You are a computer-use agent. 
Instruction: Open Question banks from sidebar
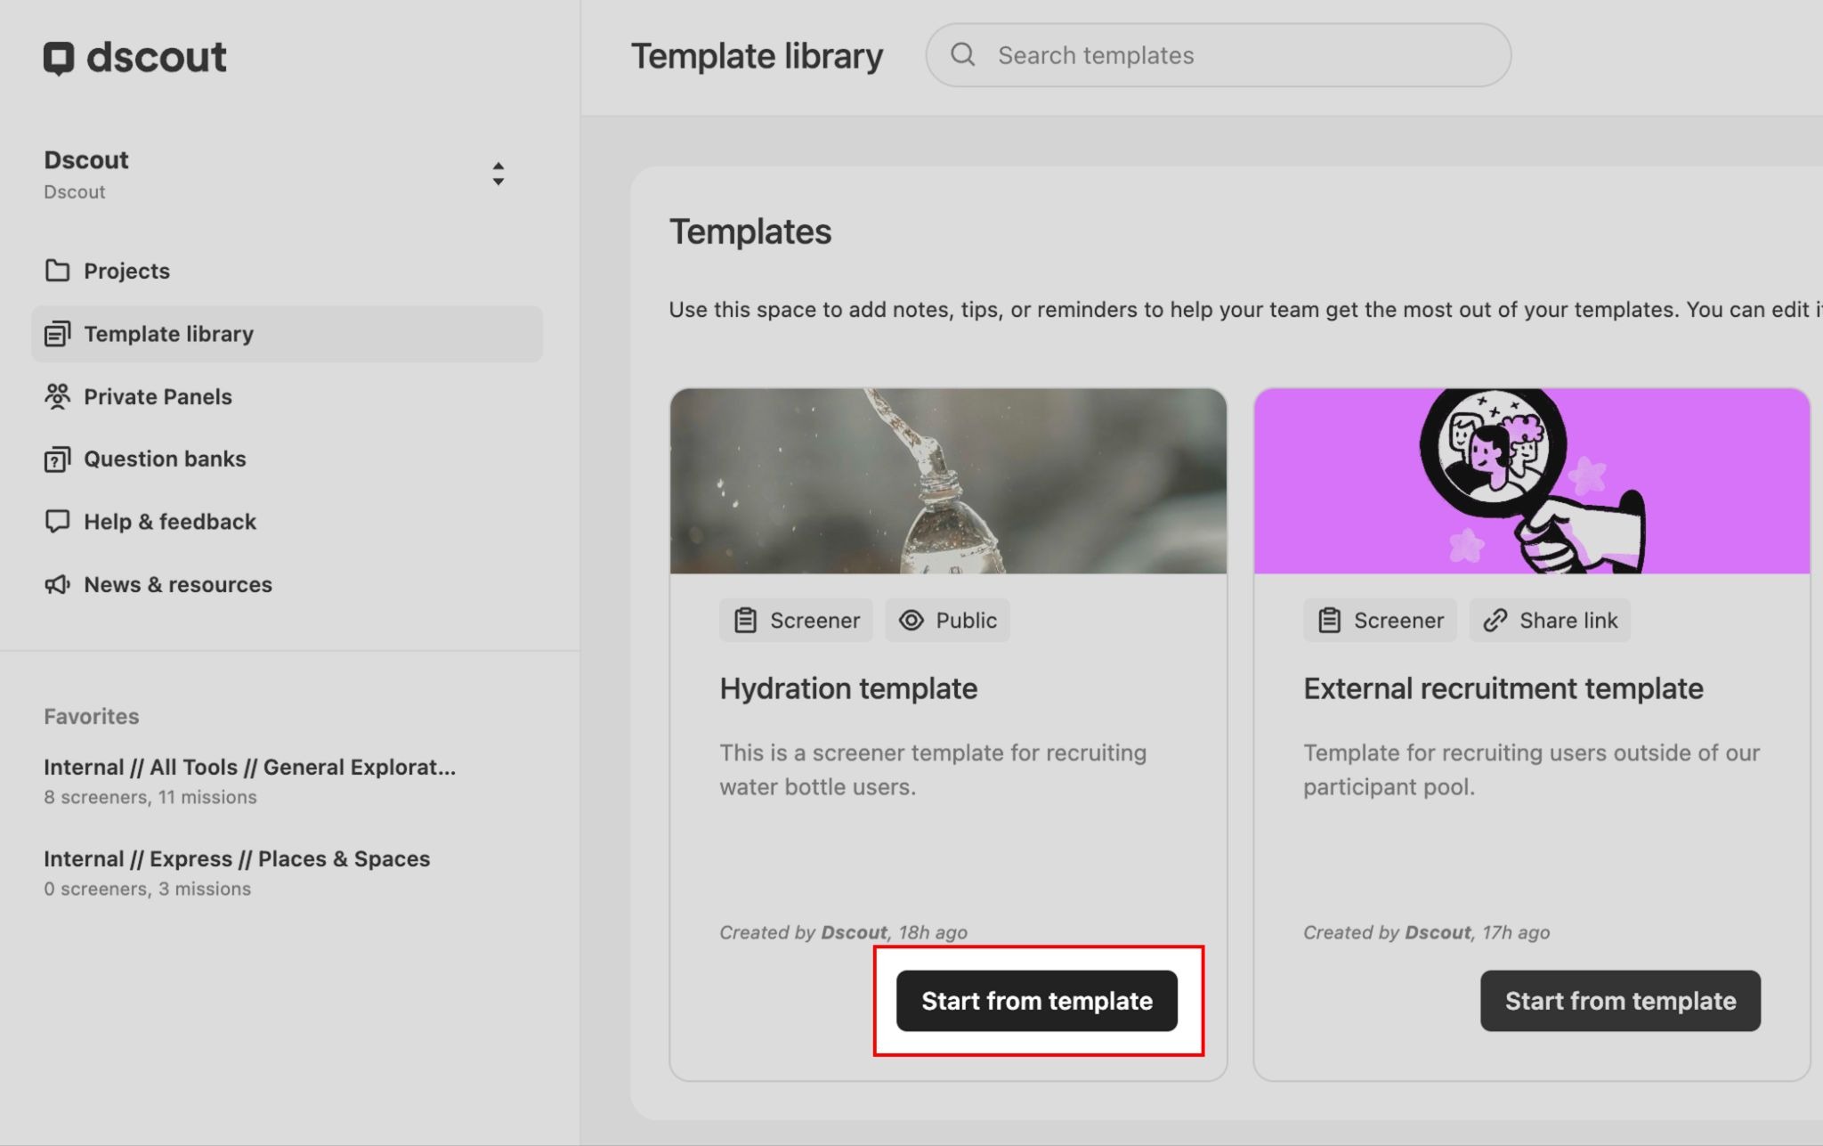point(165,459)
